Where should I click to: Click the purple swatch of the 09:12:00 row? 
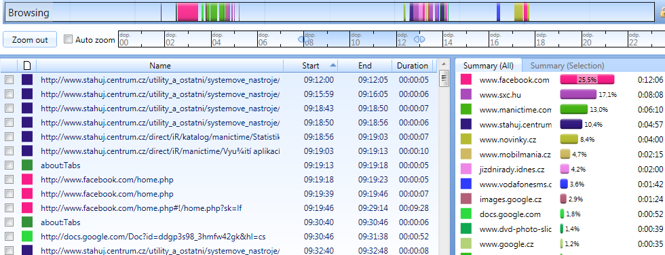point(27,79)
